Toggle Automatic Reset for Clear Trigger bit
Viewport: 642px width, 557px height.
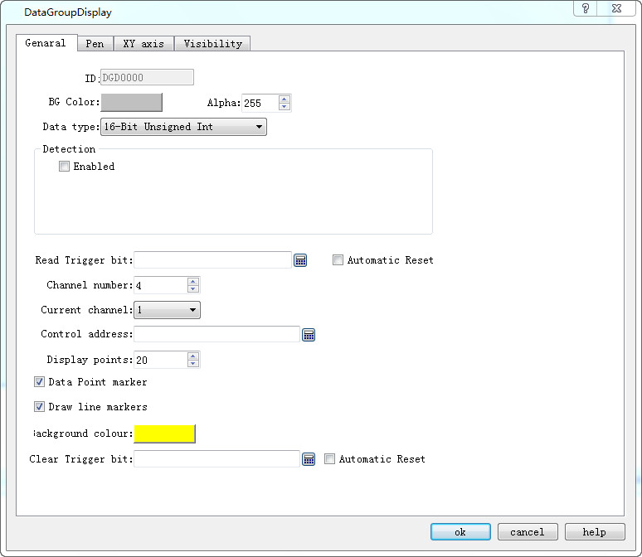pyautogui.click(x=329, y=459)
